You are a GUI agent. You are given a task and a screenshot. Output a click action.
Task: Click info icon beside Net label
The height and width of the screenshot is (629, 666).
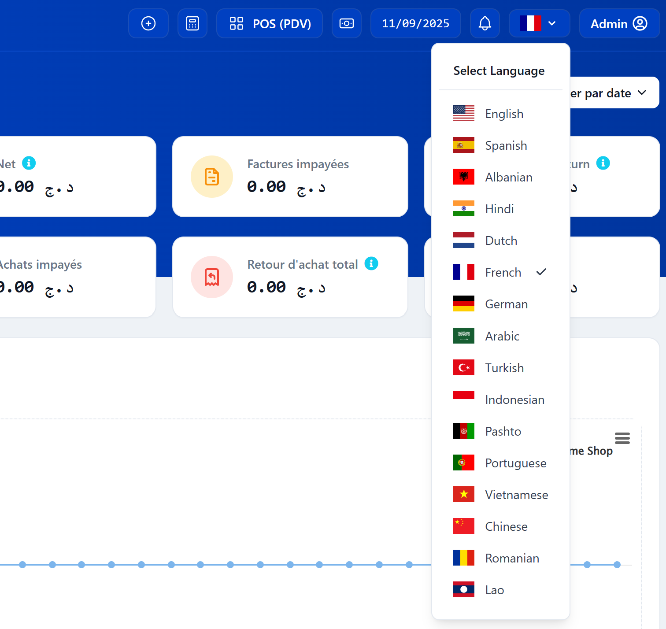[x=29, y=163]
